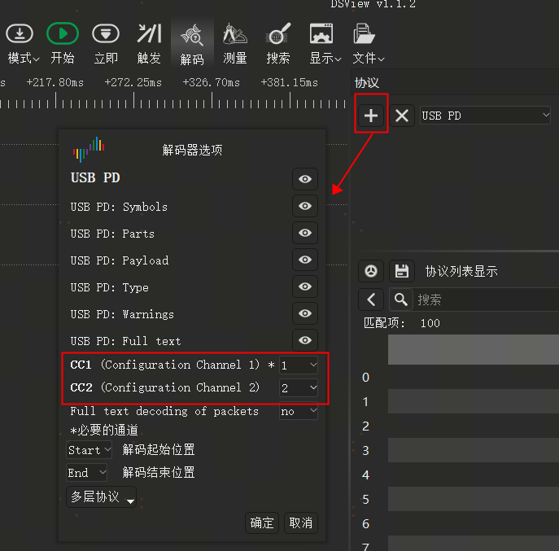
Task: Save protocol list with floppy disk icon
Action: (x=402, y=271)
